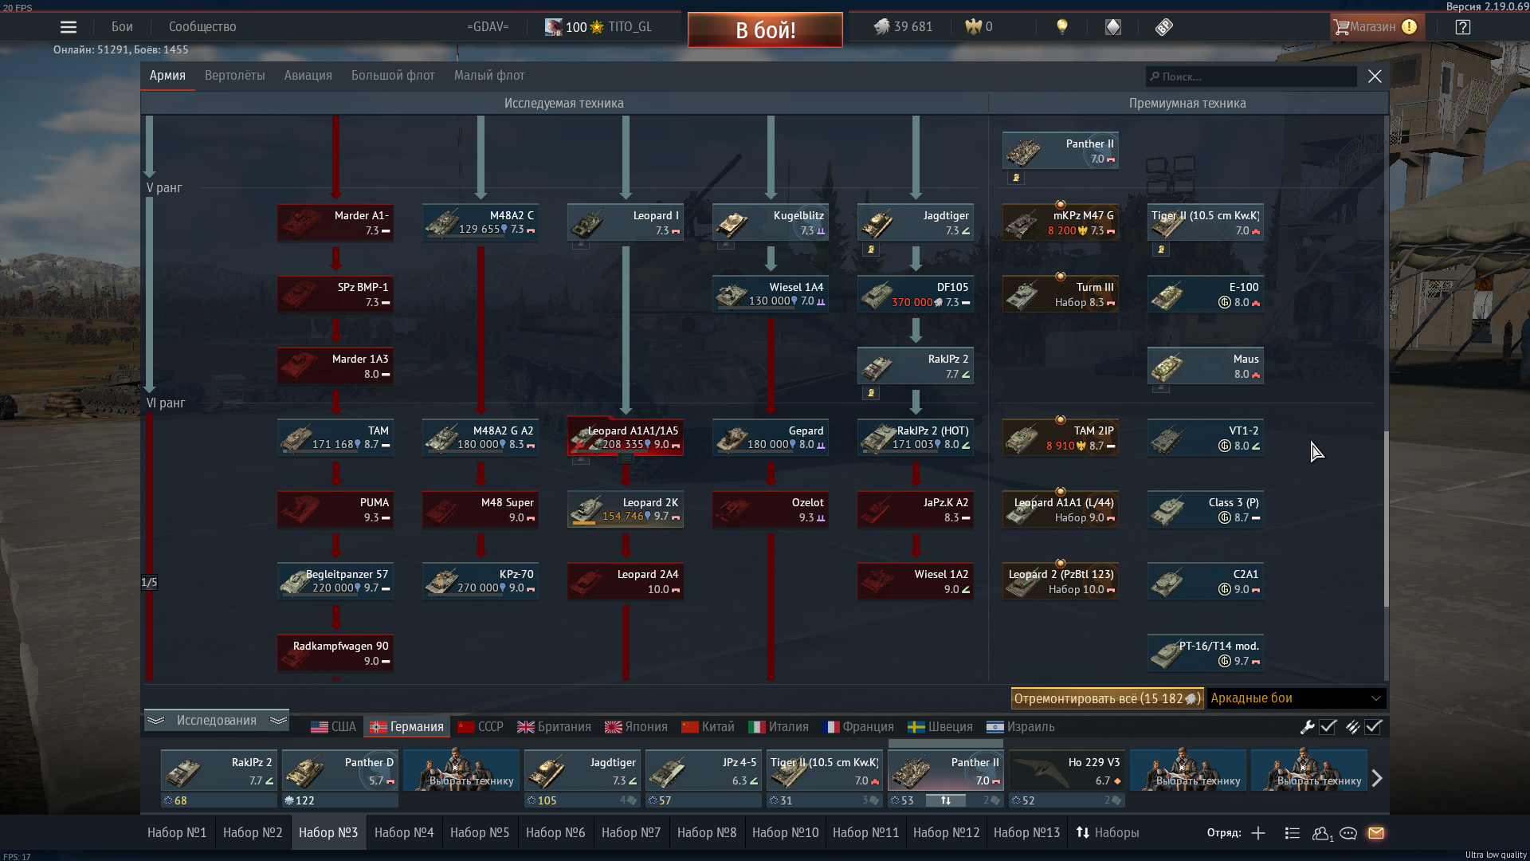Click the silver lions balance 39 681

(x=903, y=27)
